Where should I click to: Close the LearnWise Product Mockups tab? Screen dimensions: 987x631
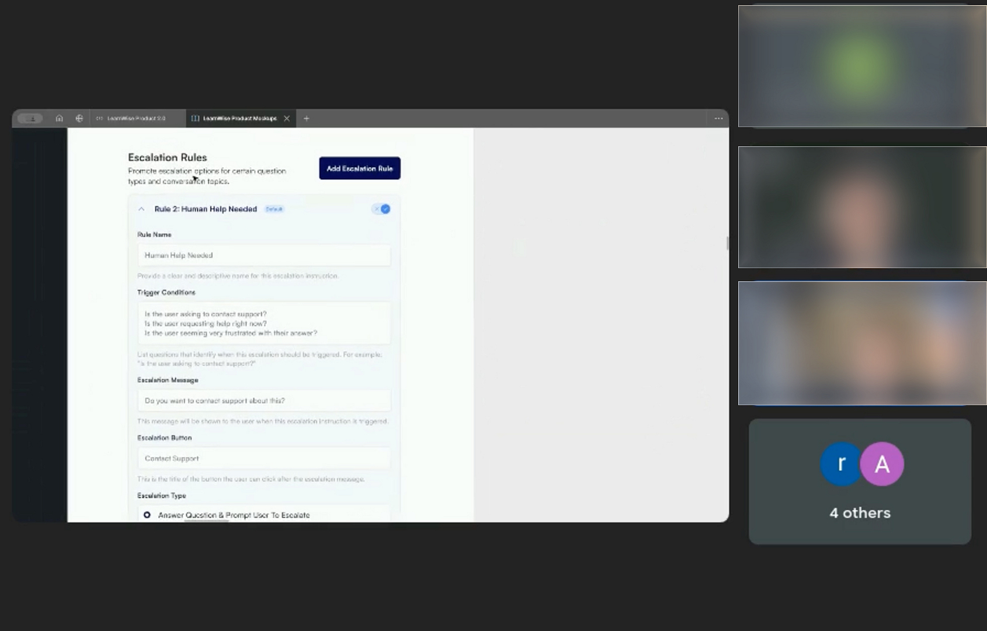click(x=287, y=119)
